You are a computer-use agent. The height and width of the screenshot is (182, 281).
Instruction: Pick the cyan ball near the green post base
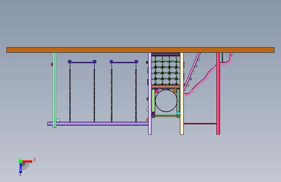coord(58,120)
